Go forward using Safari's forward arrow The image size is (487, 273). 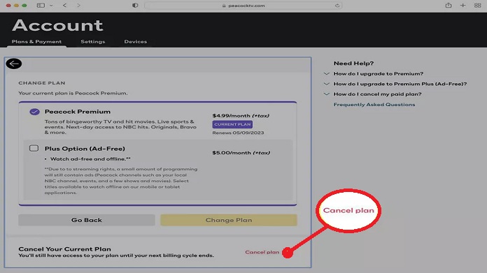click(78, 6)
